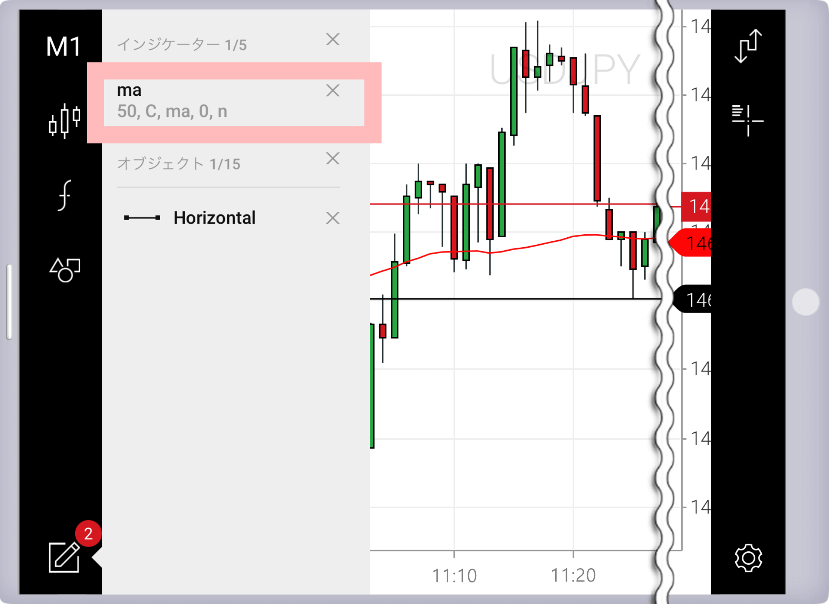Tap the objects 1/15 section header
The height and width of the screenshot is (604, 829).
point(179,164)
